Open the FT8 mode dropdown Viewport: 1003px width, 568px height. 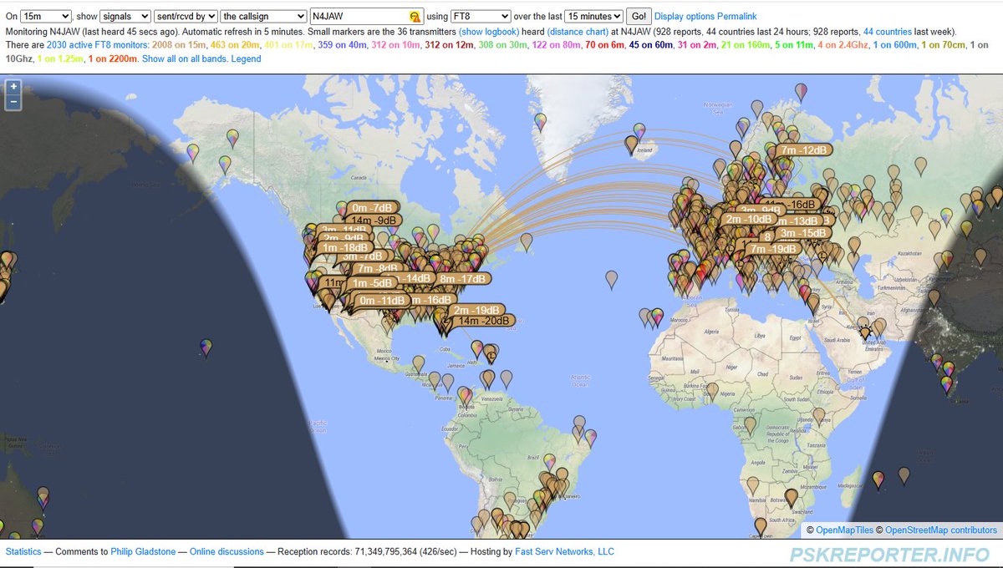pyautogui.click(x=481, y=16)
